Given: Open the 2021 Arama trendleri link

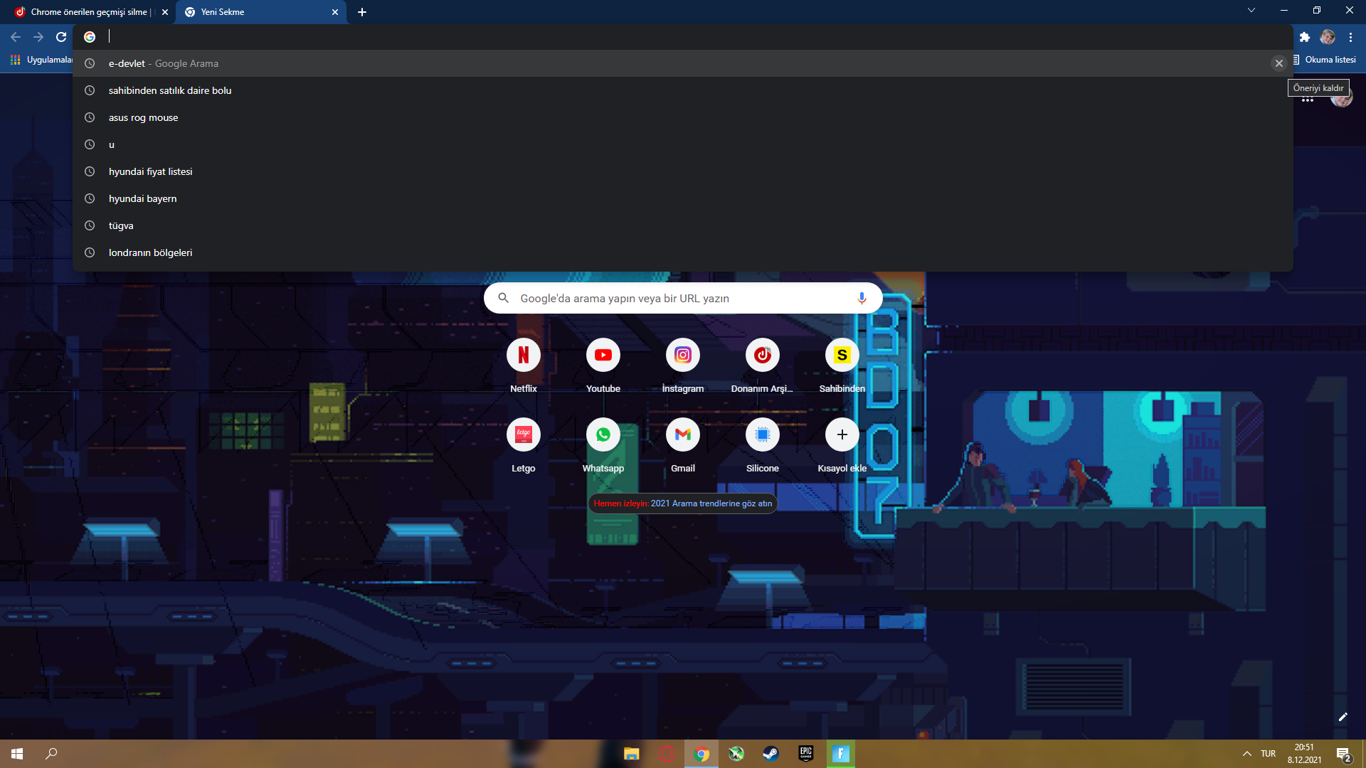Looking at the screenshot, I should pos(711,503).
